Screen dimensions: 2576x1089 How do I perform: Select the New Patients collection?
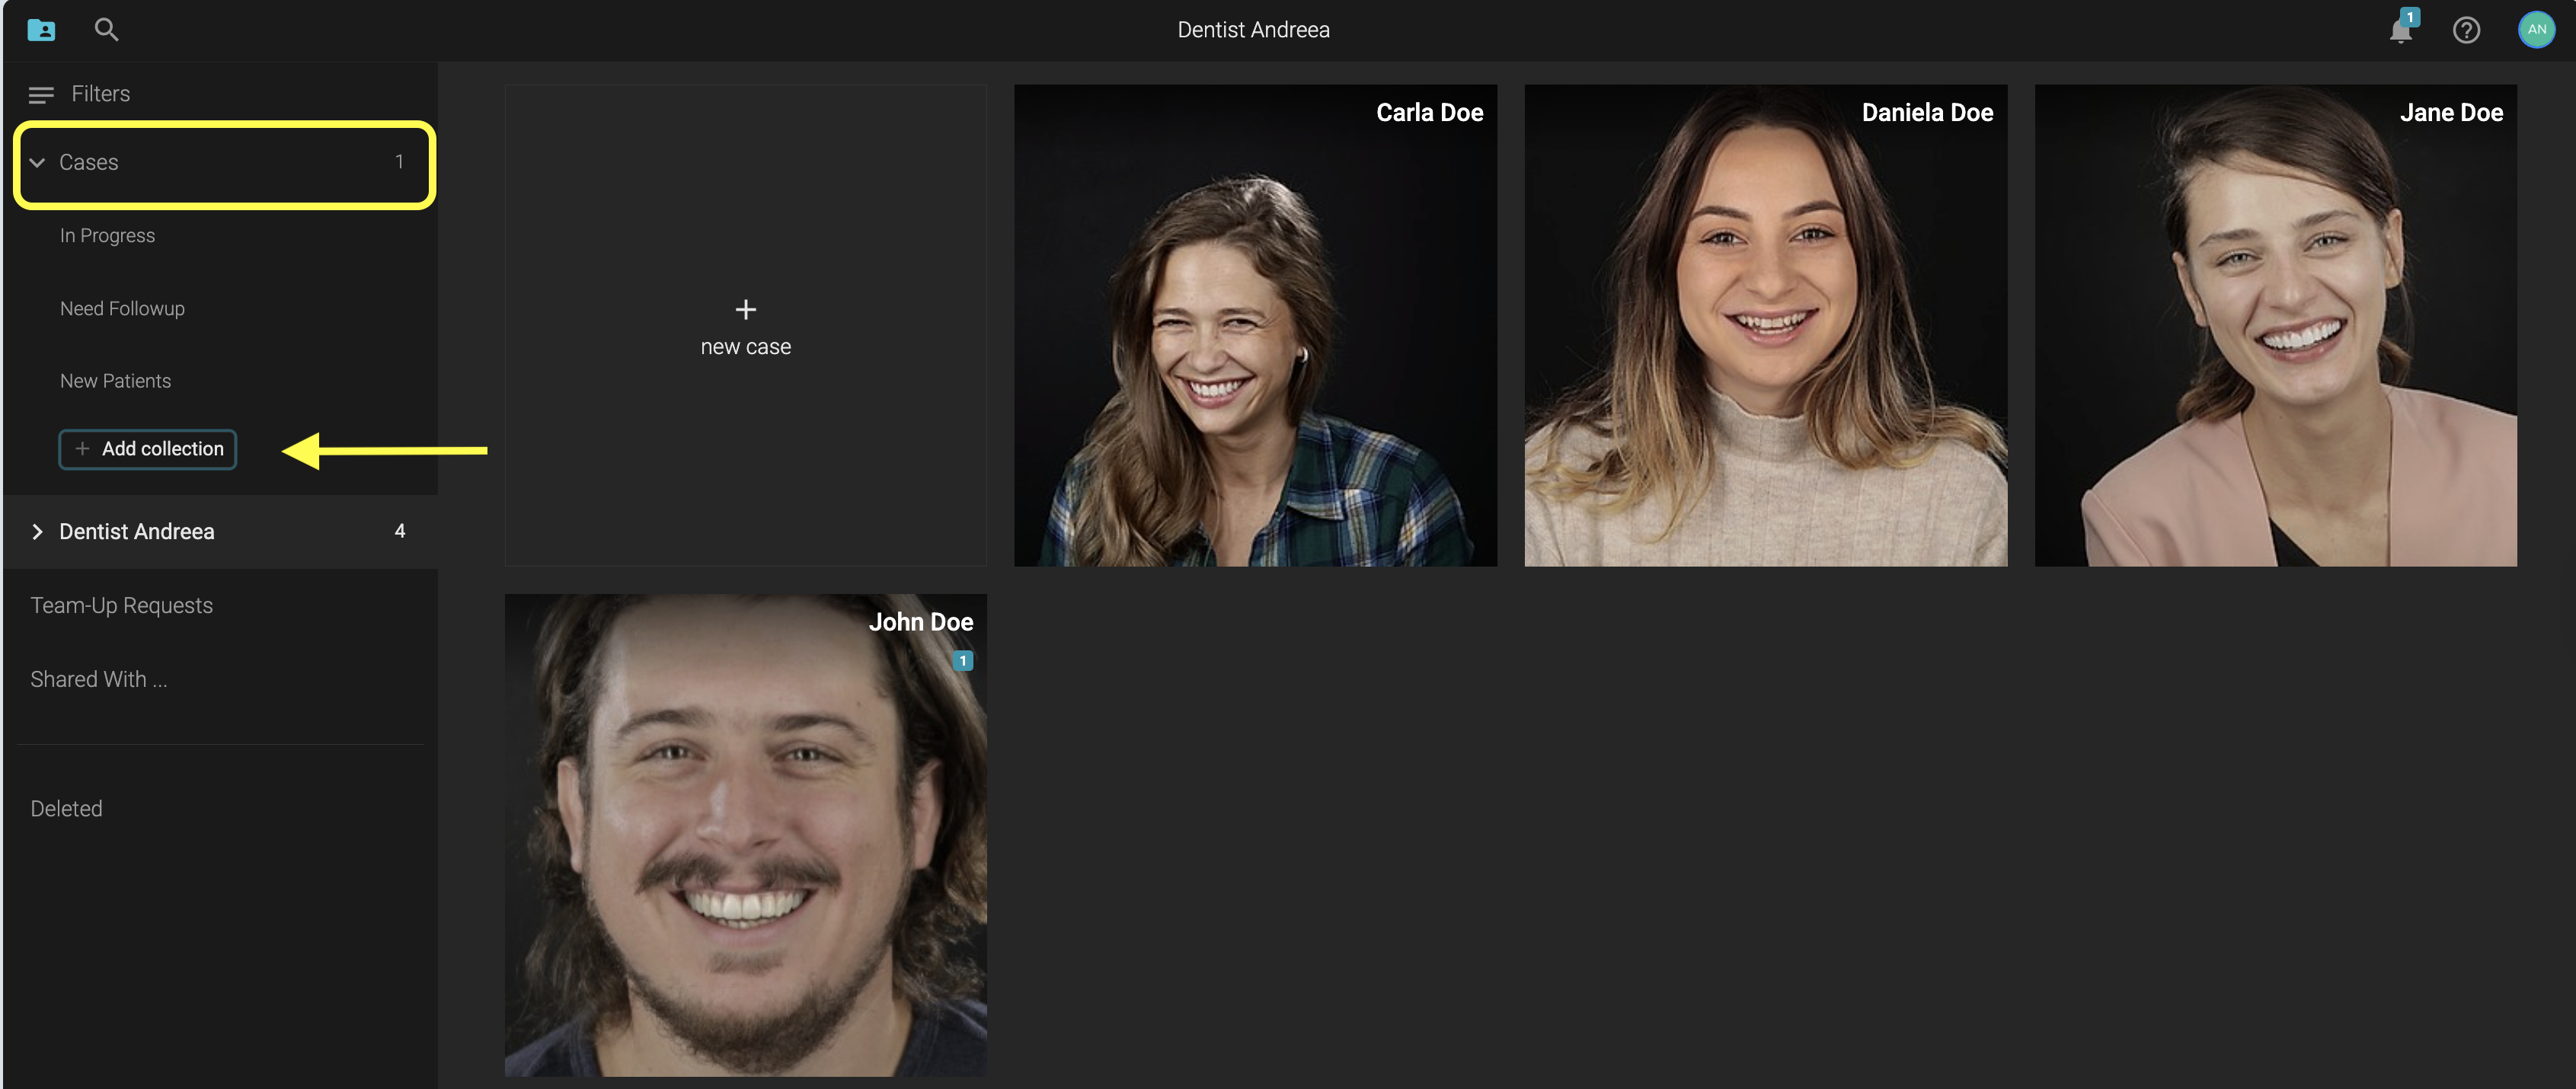pyautogui.click(x=115, y=381)
